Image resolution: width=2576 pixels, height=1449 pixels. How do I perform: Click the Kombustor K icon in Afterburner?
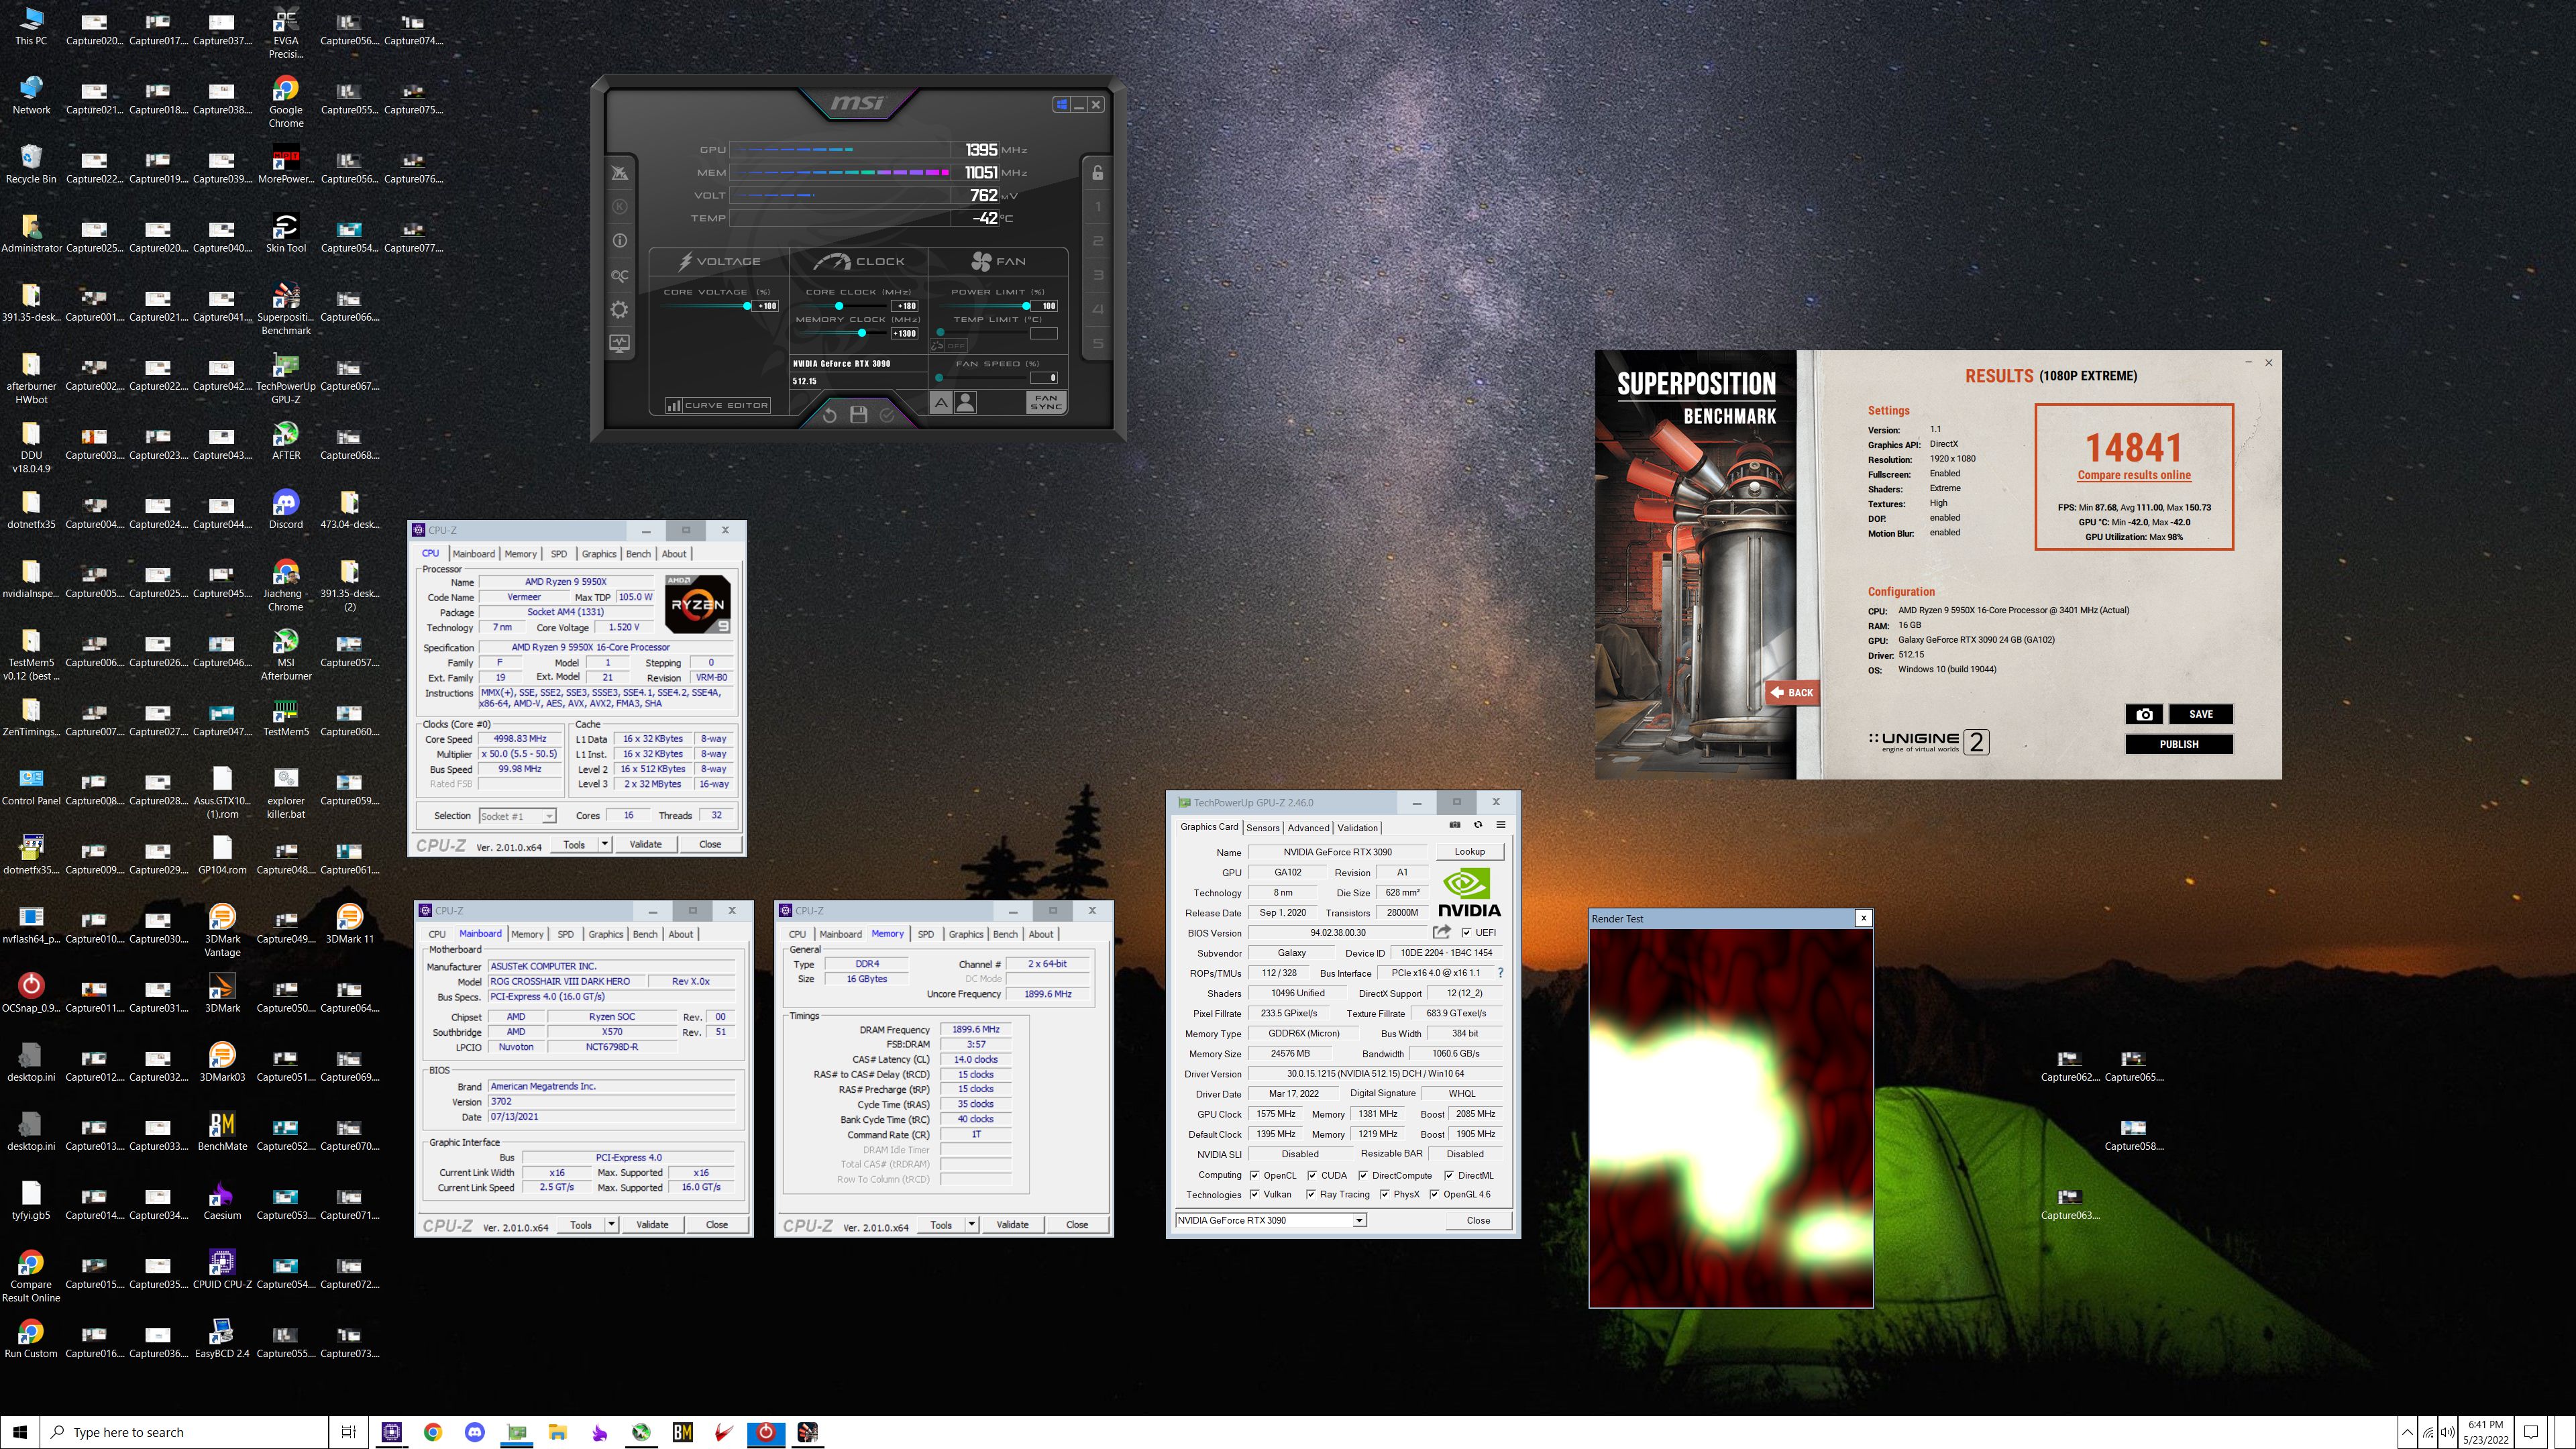[x=619, y=207]
